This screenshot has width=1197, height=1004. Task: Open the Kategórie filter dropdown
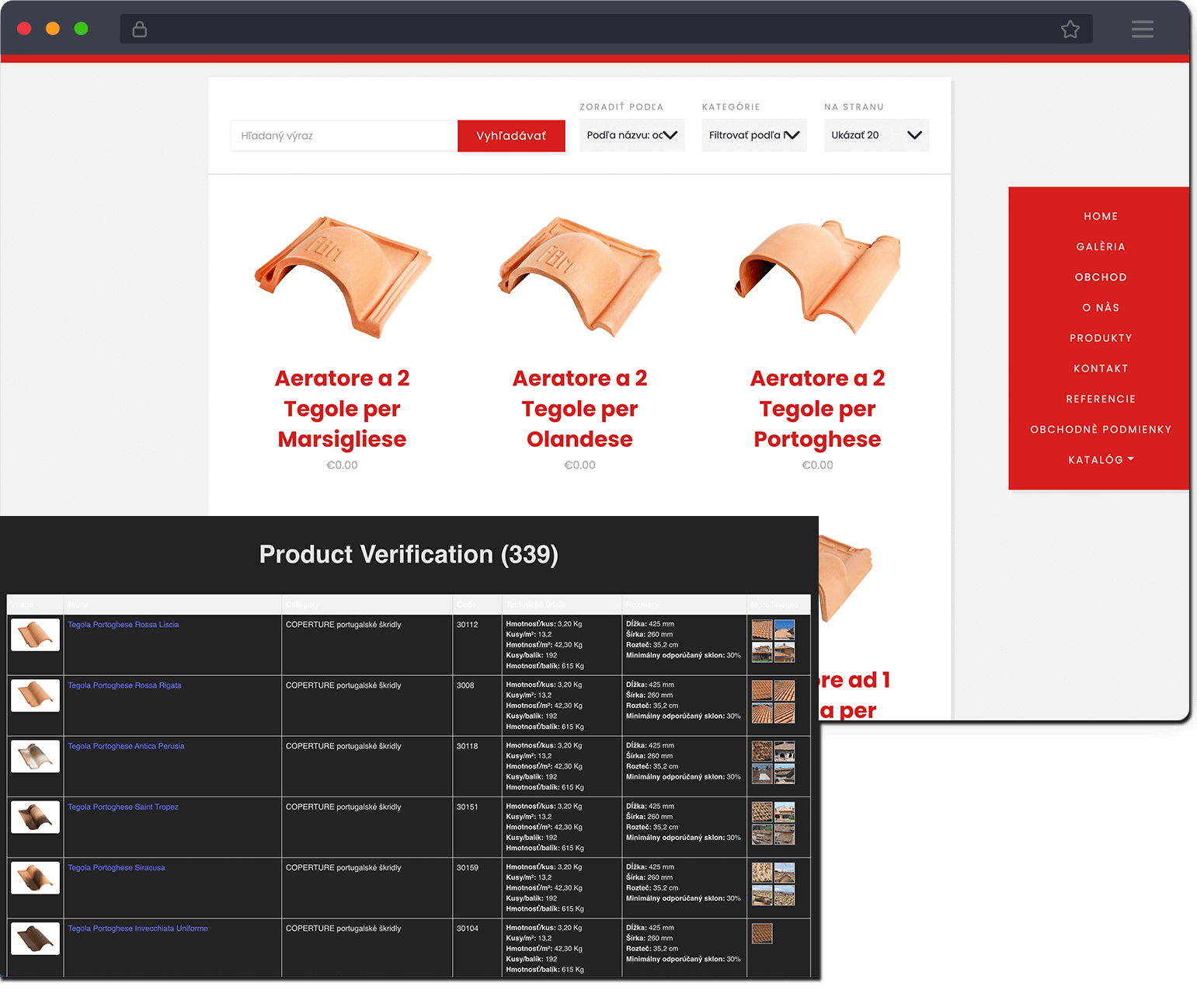[x=753, y=135]
